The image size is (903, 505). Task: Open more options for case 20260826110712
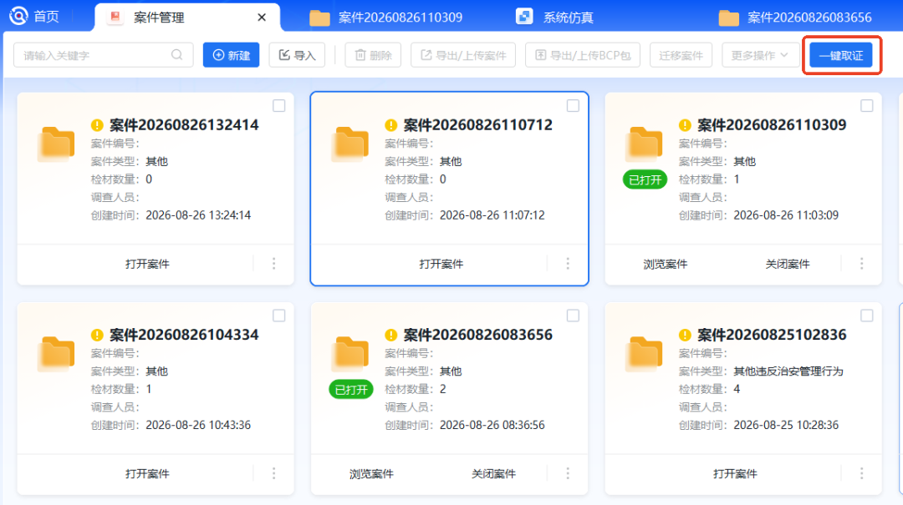pyautogui.click(x=568, y=264)
